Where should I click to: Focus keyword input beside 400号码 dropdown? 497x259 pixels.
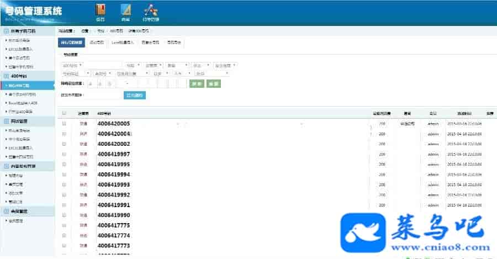tap(103, 65)
